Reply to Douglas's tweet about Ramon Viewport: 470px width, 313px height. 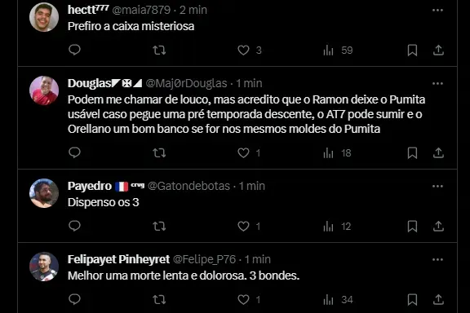[74, 152]
